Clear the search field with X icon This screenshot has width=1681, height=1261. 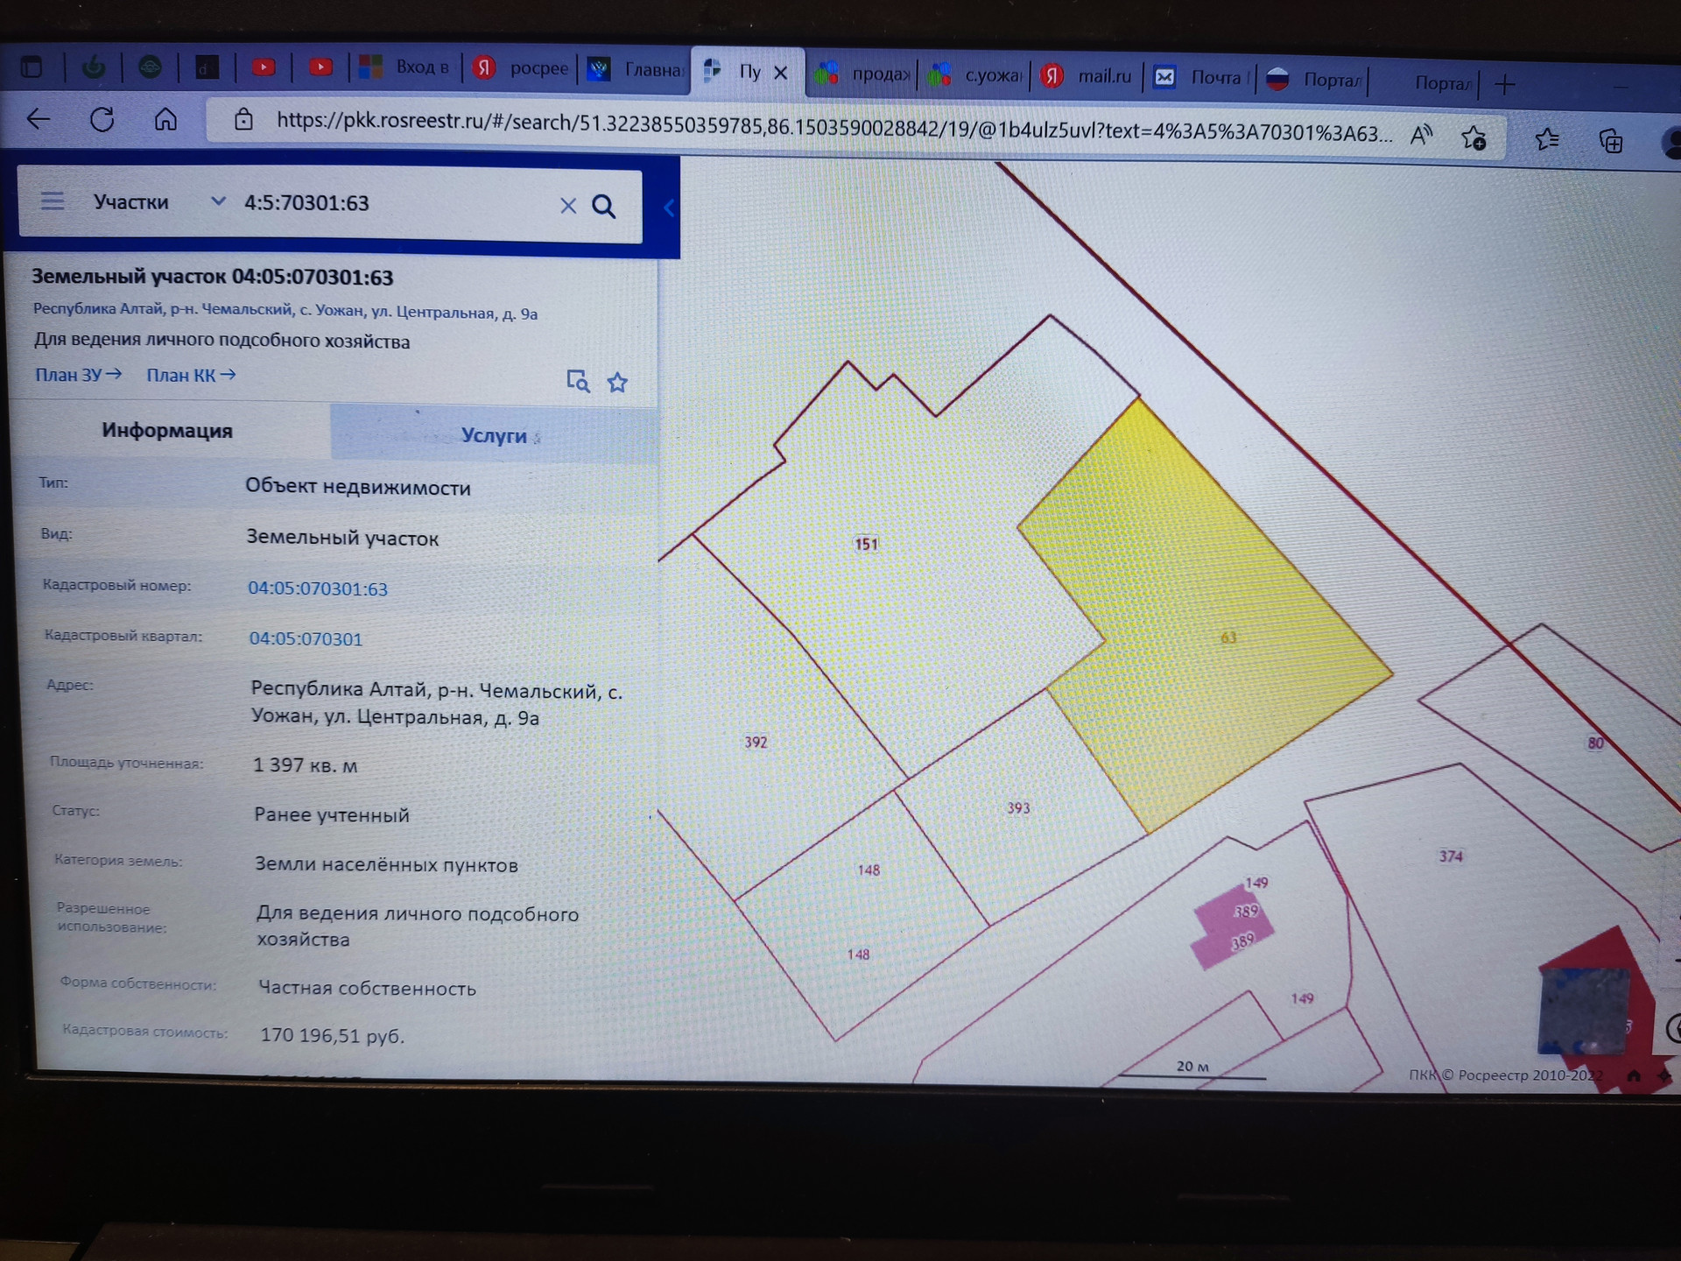[x=568, y=206]
